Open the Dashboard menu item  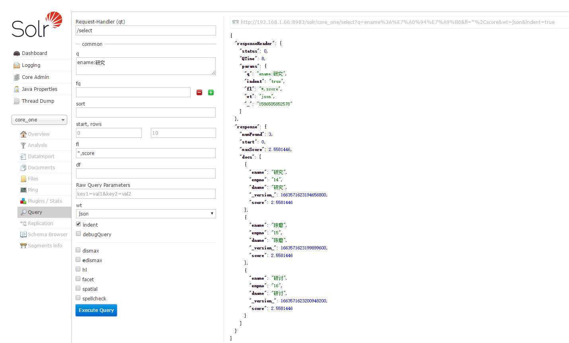[34, 53]
